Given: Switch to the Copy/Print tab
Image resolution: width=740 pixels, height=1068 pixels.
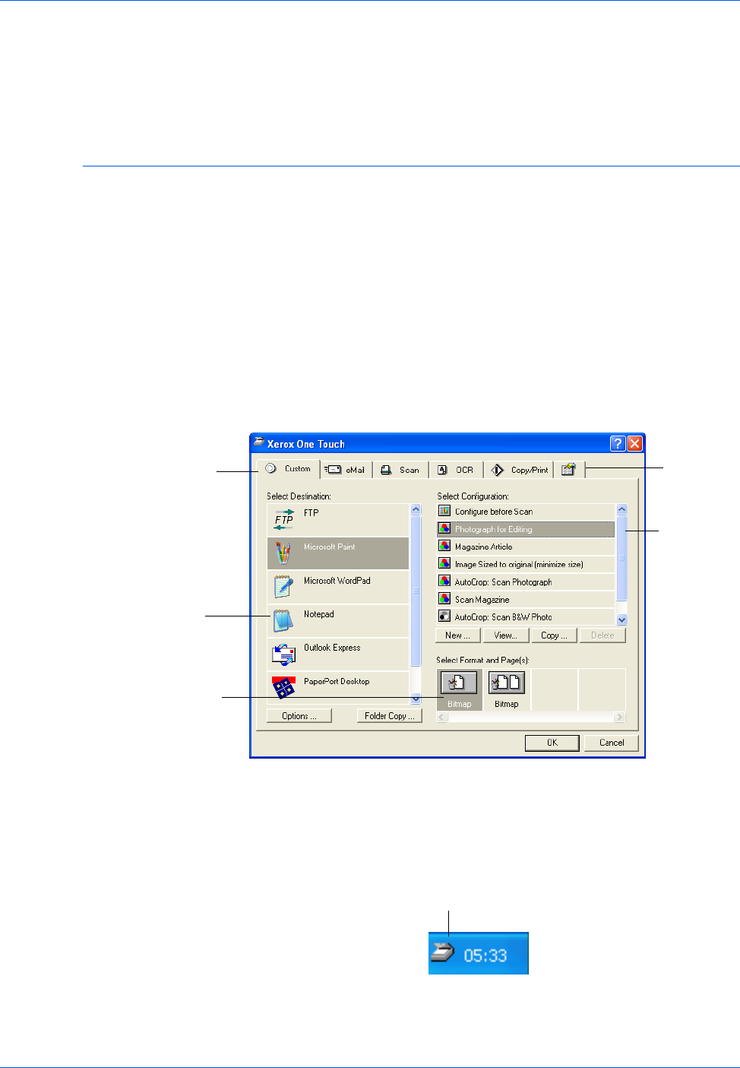Looking at the screenshot, I should pos(519,470).
